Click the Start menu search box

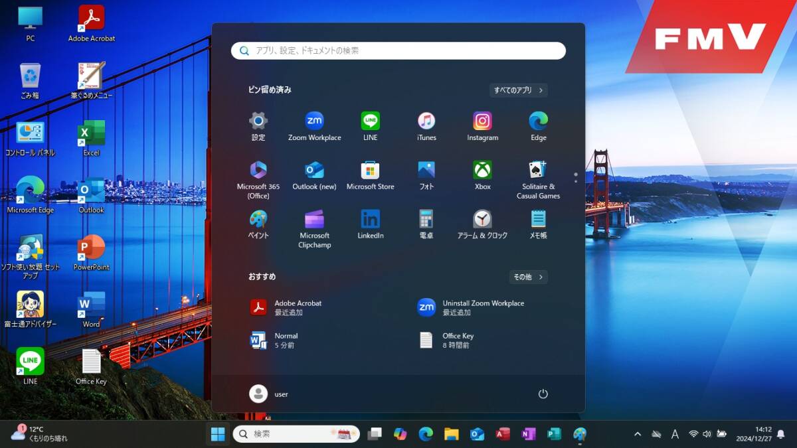tap(398, 50)
